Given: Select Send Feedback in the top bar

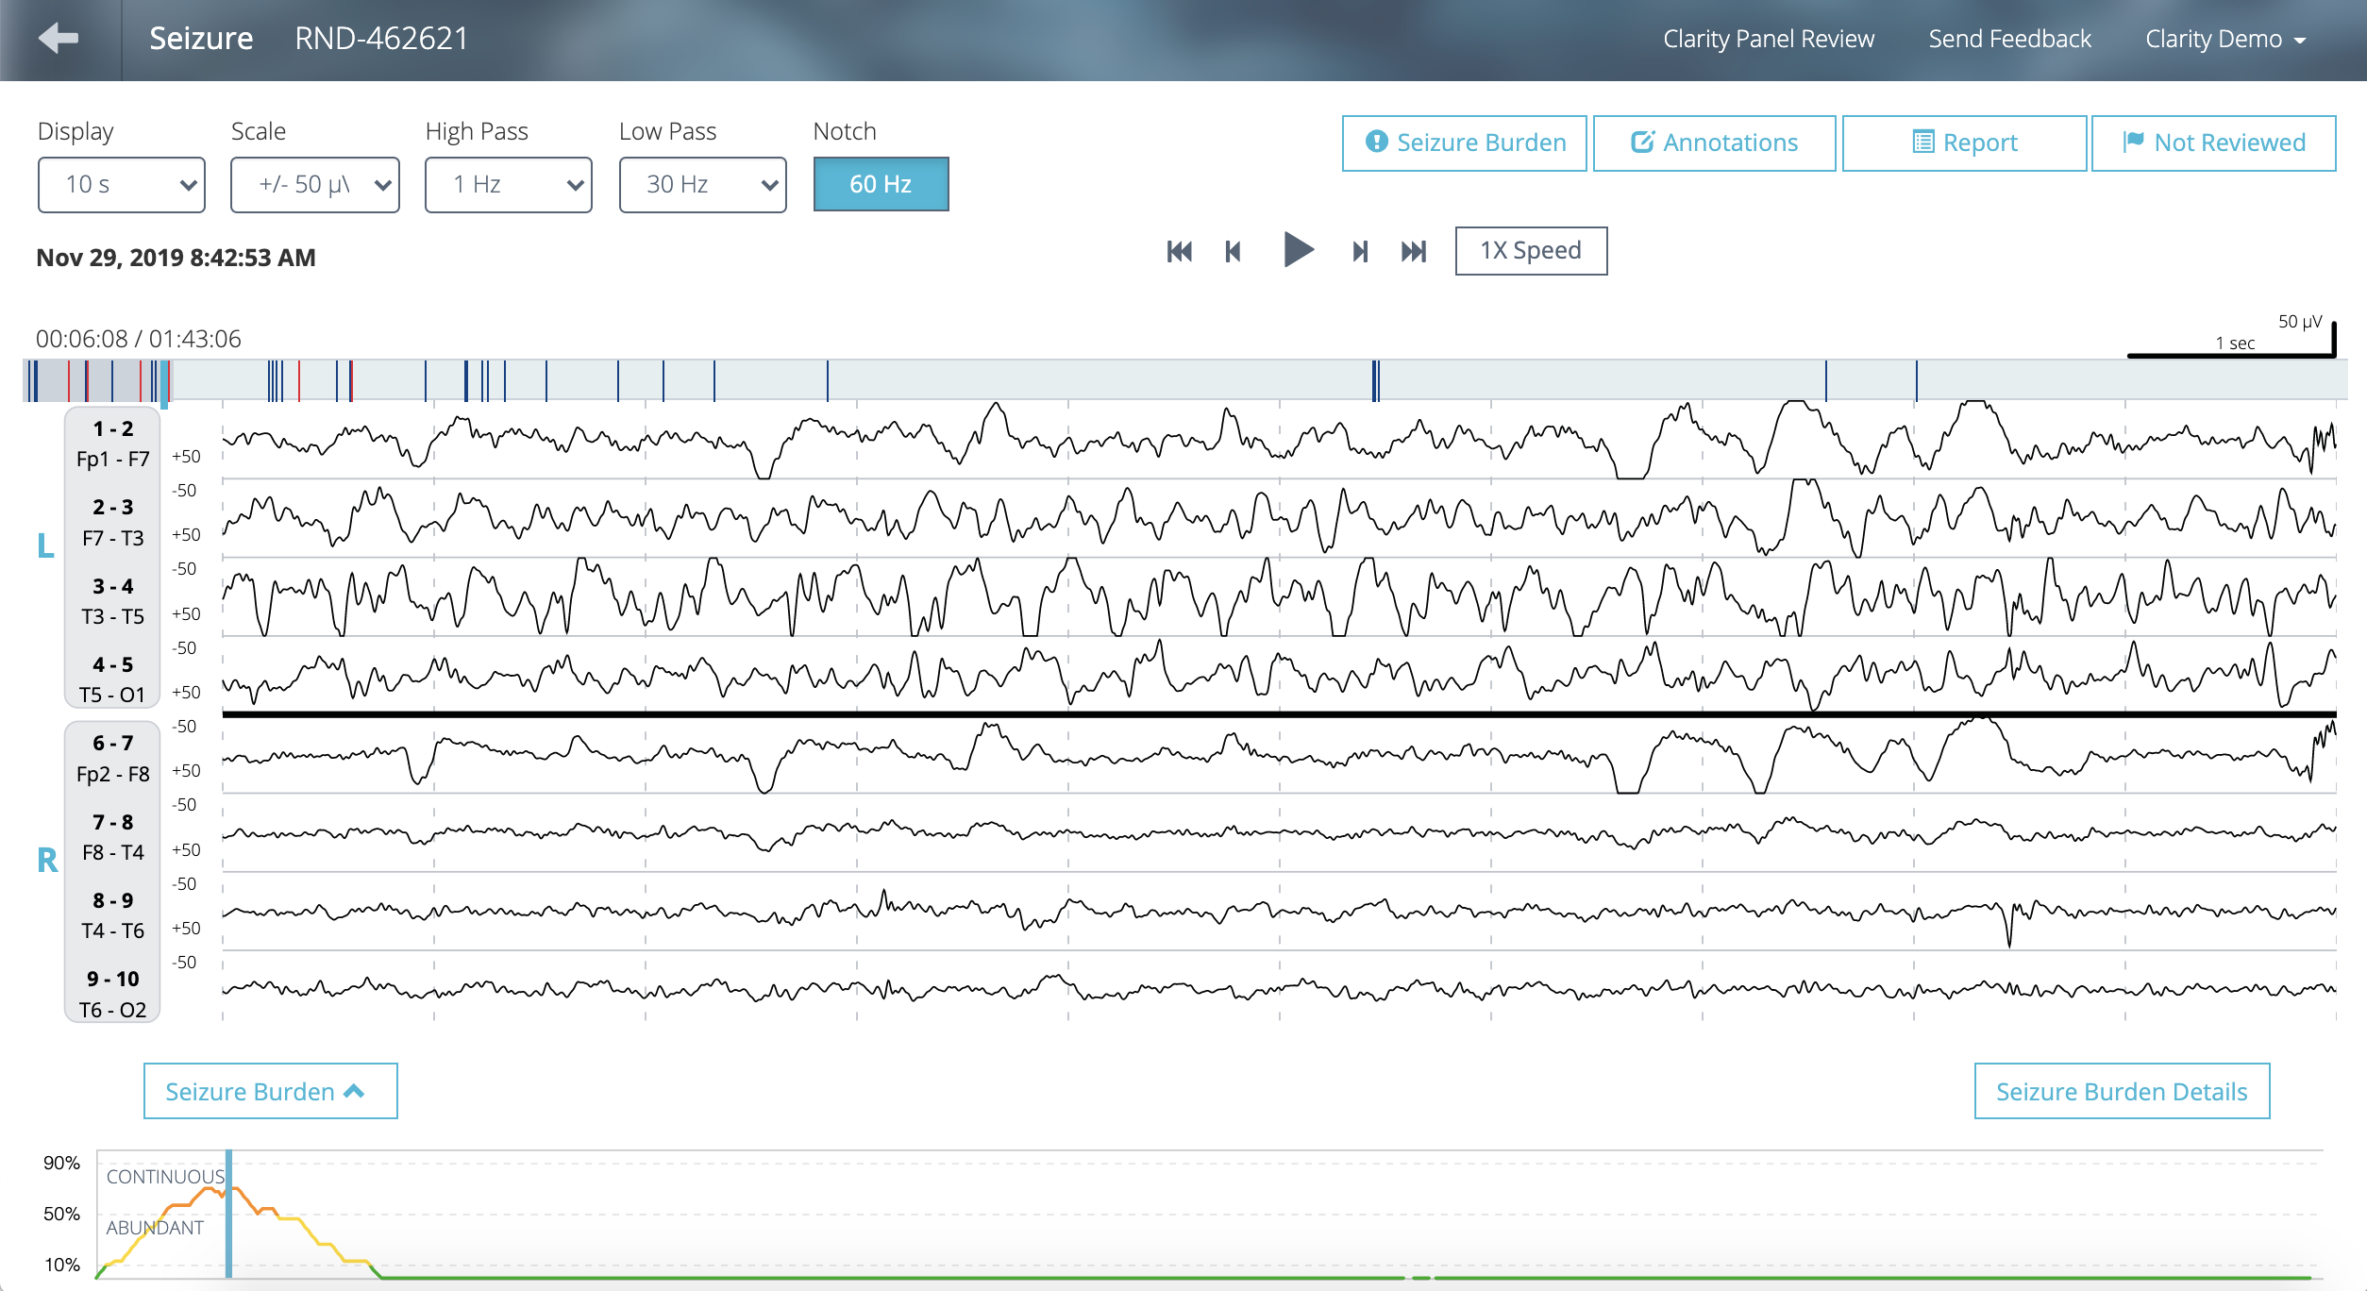Looking at the screenshot, I should pyautogui.click(x=2010, y=38).
